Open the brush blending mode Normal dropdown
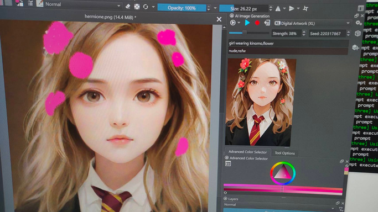The image size is (378, 212). [82, 4]
